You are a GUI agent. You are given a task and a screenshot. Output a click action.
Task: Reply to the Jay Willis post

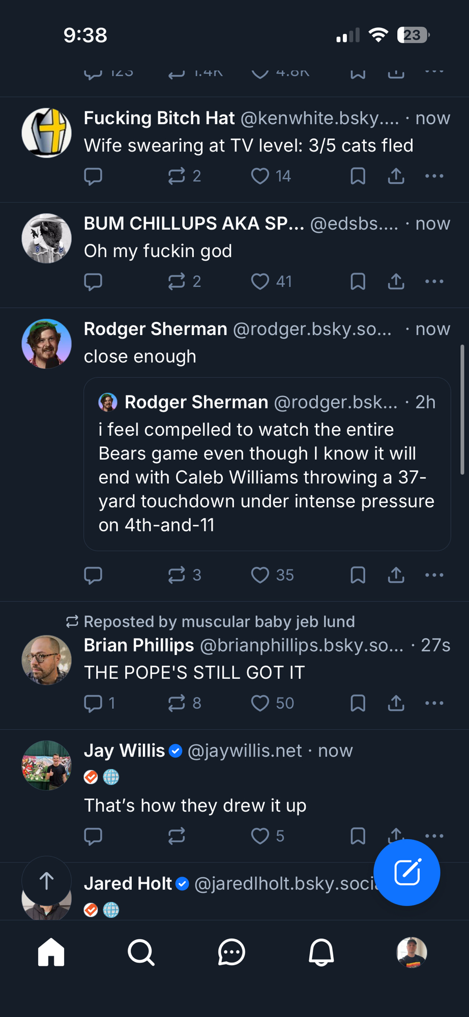93,836
